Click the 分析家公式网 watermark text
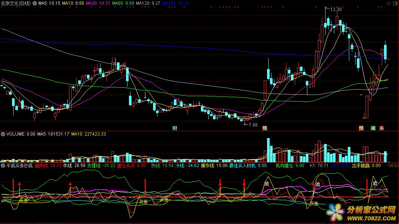 pos(371,209)
